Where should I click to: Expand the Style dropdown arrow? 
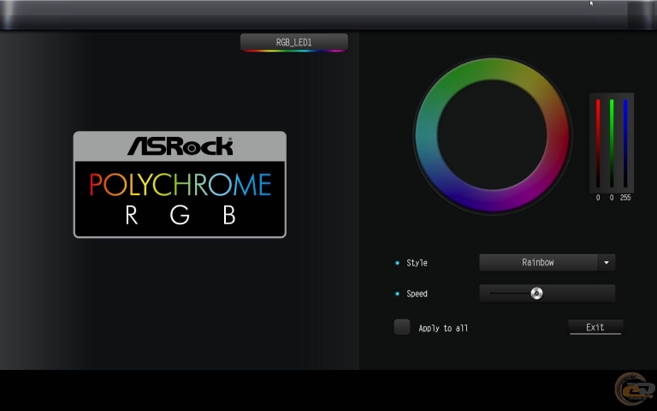(x=607, y=263)
